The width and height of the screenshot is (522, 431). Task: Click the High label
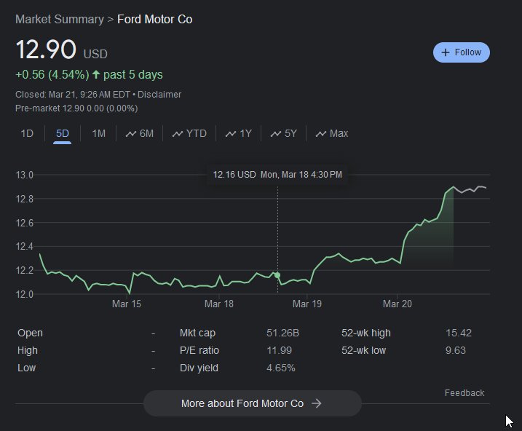pos(27,350)
